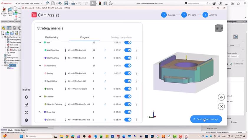Image resolution: width=248 pixels, height=140 pixels.
Task: Toggle the Boring operation switch
Action: 128,73
